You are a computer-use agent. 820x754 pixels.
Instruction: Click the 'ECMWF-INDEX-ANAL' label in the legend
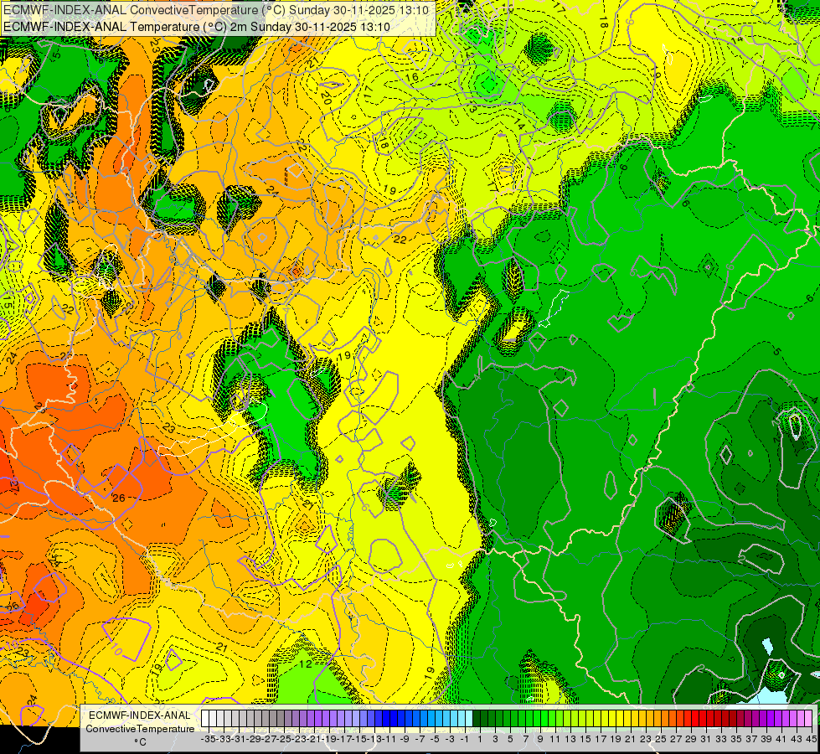140,715
